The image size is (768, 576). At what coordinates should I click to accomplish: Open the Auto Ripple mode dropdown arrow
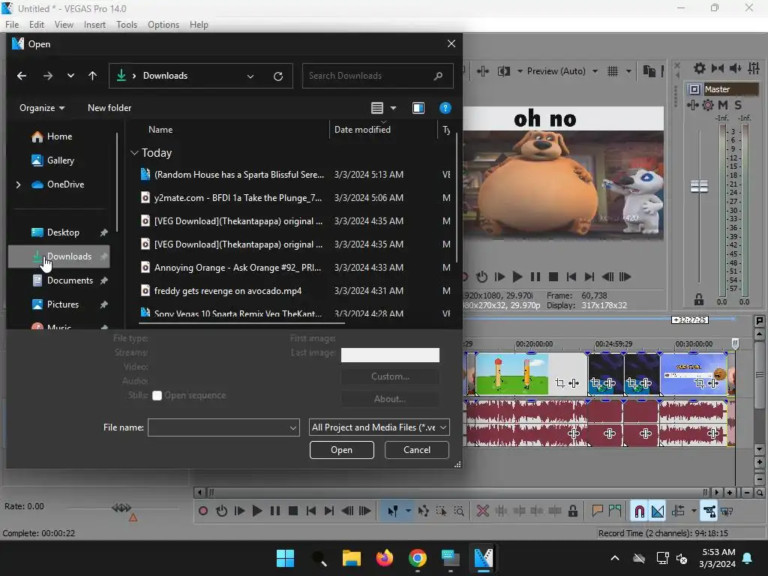694,511
